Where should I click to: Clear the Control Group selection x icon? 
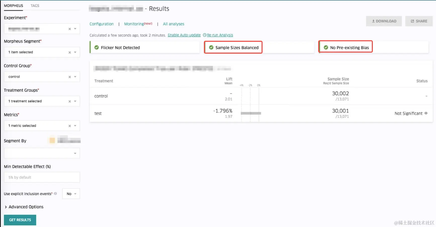click(70, 77)
